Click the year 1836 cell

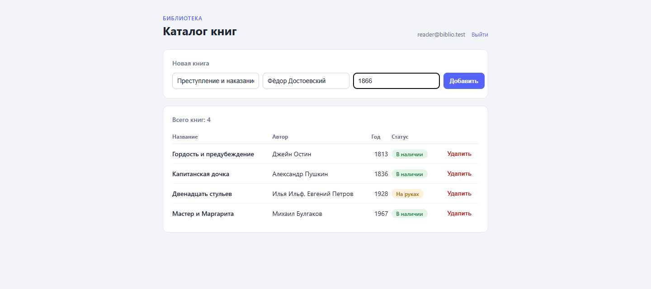pos(381,174)
